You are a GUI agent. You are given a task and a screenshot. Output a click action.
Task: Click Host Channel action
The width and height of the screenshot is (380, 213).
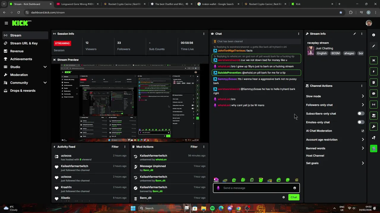pyautogui.click(x=315, y=156)
